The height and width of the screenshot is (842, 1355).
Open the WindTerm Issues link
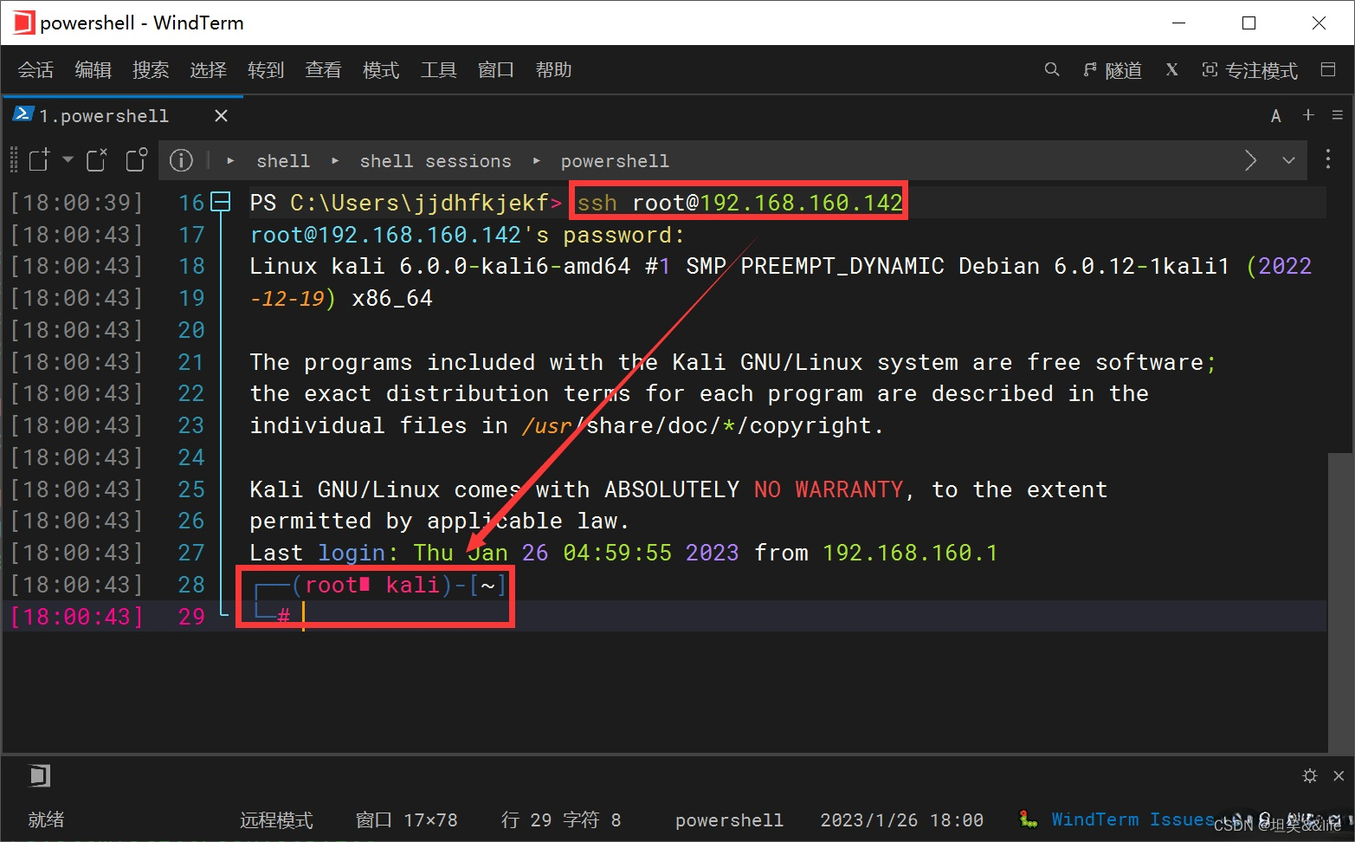1132,819
